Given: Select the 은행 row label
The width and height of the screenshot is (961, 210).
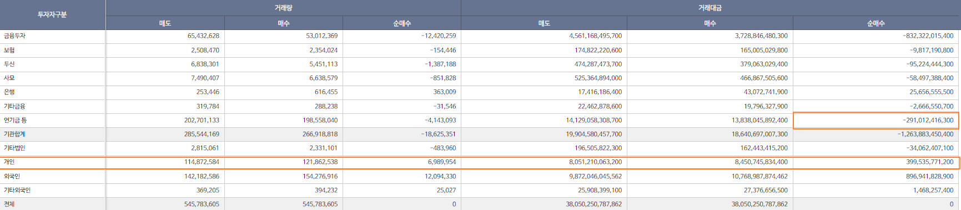Looking at the screenshot, I should 9,92.
